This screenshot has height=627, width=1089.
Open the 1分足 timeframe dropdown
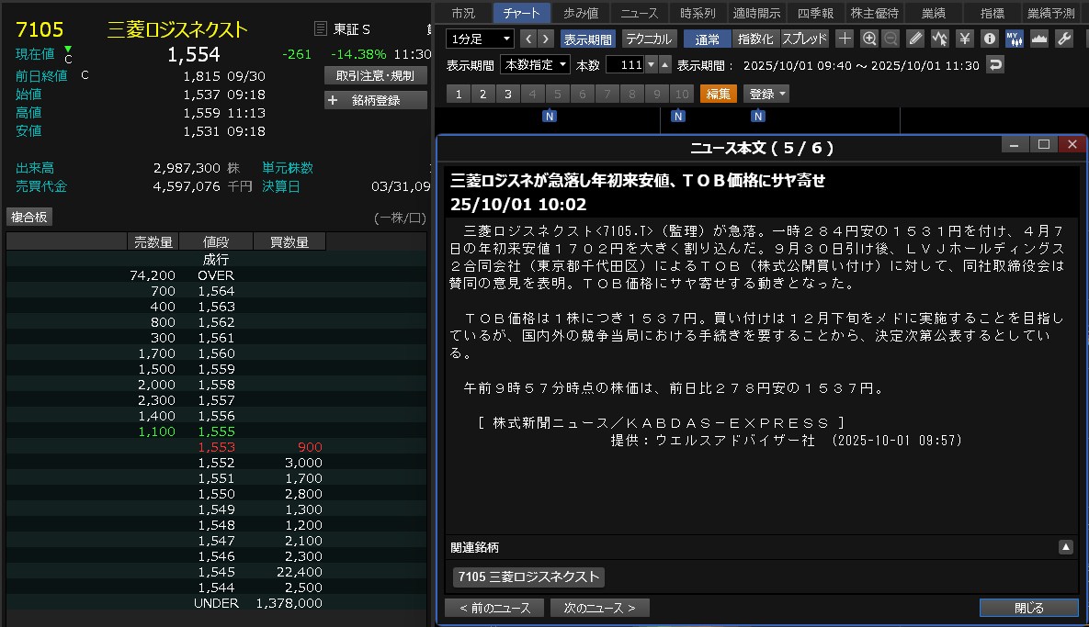[x=481, y=39]
